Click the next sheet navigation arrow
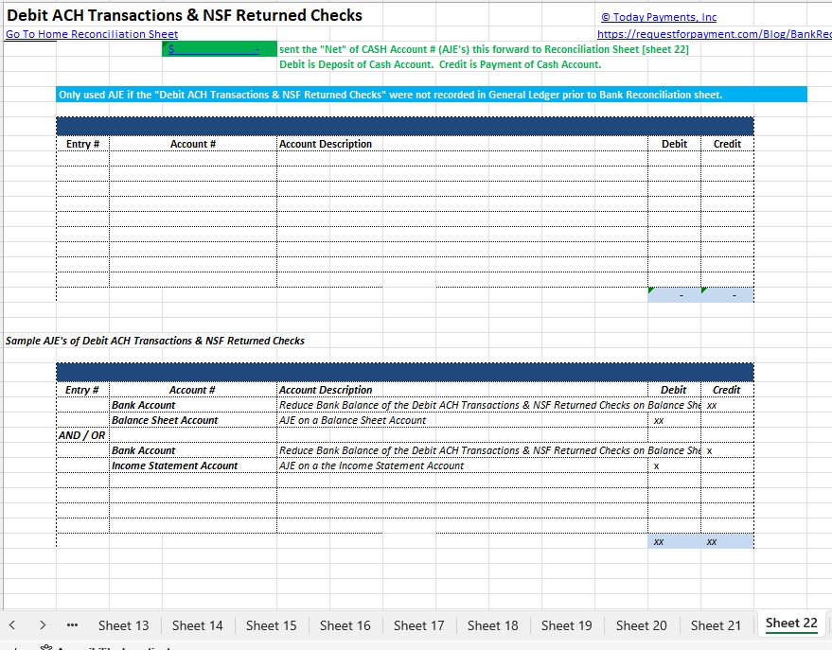This screenshot has height=650, width=832. pyautogui.click(x=43, y=625)
